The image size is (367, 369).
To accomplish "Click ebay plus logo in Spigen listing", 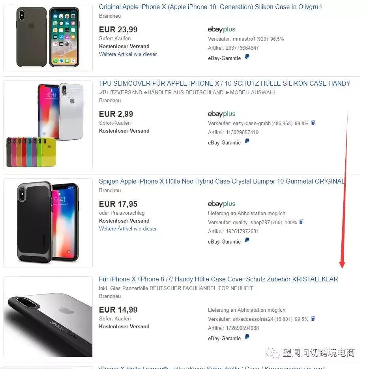I will (x=221, y=204).
